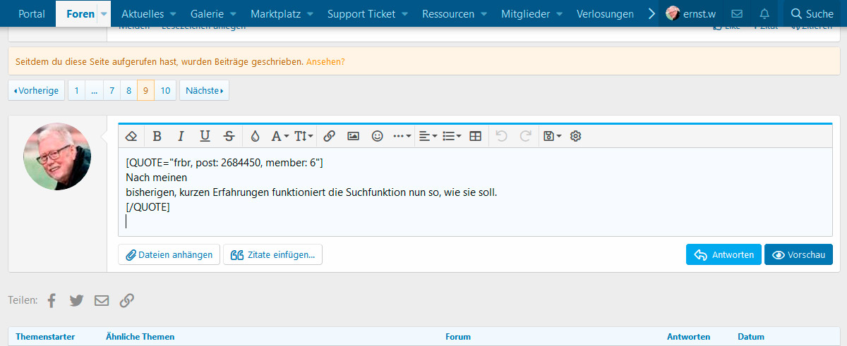Open the inbox envelope icon

tap(736, 13)
